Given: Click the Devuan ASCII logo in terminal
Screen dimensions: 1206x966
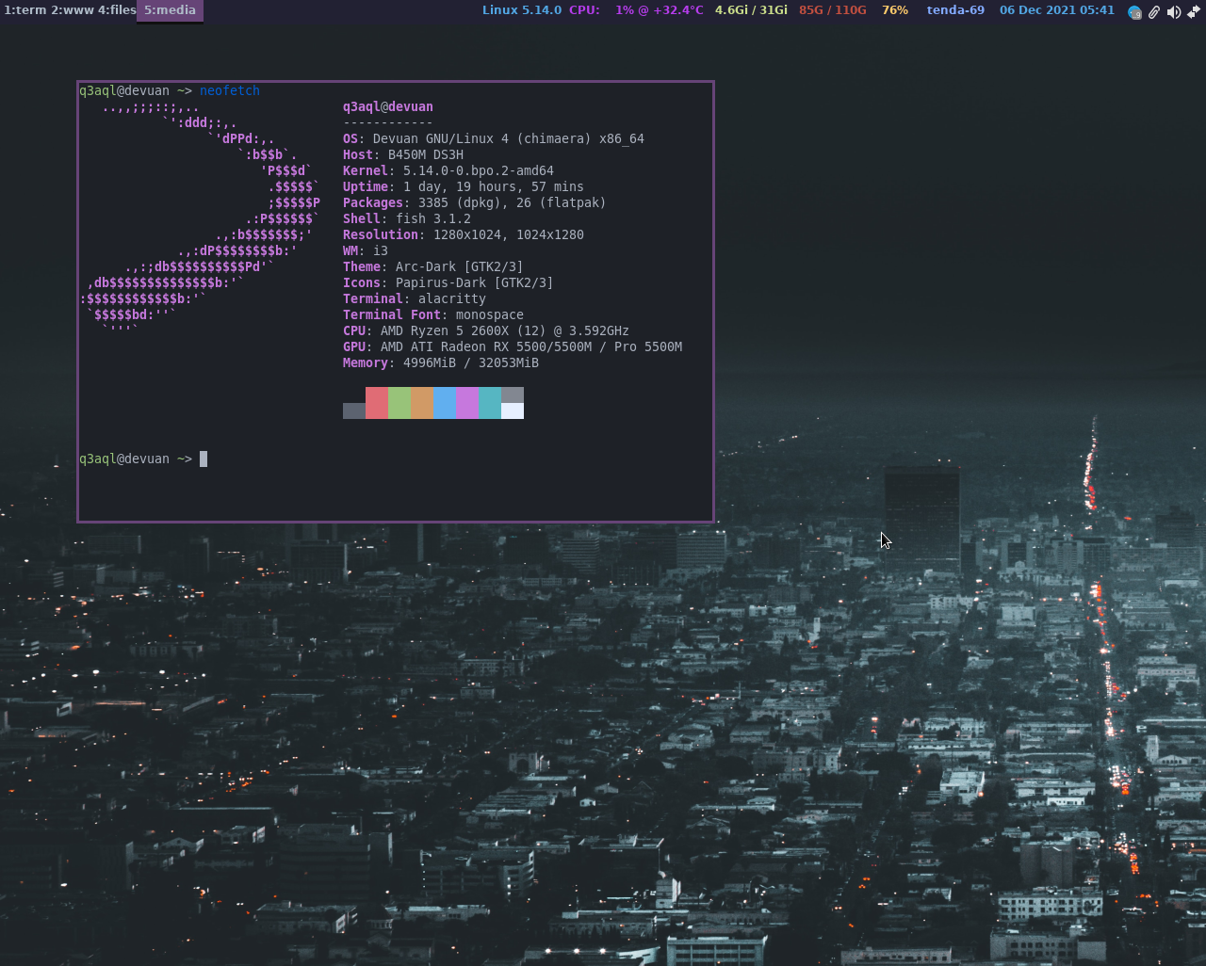Looking at the screenshot, I should (x=201, y=218).
